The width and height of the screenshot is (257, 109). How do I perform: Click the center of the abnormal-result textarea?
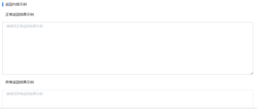point(128,99)
